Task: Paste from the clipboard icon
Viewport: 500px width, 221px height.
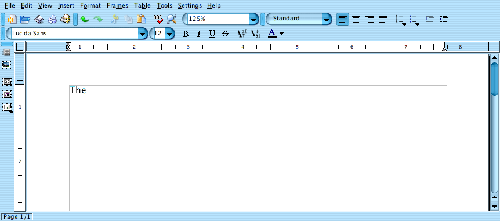Action: pyautogui.click(x=142, y=19)
